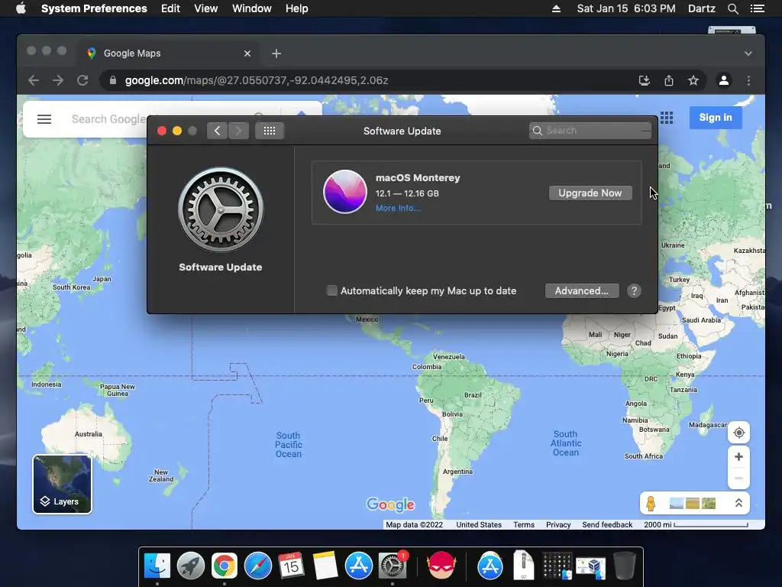The image size is (782, 587).
Task: Click the Software Update search field
Action: pos(590,131)
